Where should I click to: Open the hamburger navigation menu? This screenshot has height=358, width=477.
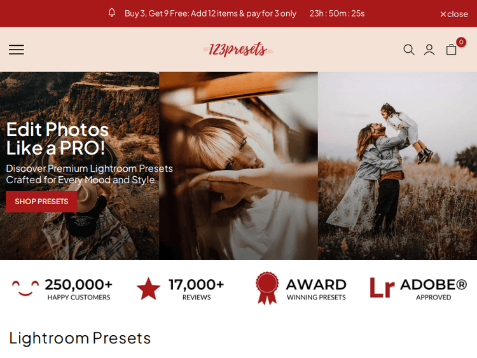point(17,50)
